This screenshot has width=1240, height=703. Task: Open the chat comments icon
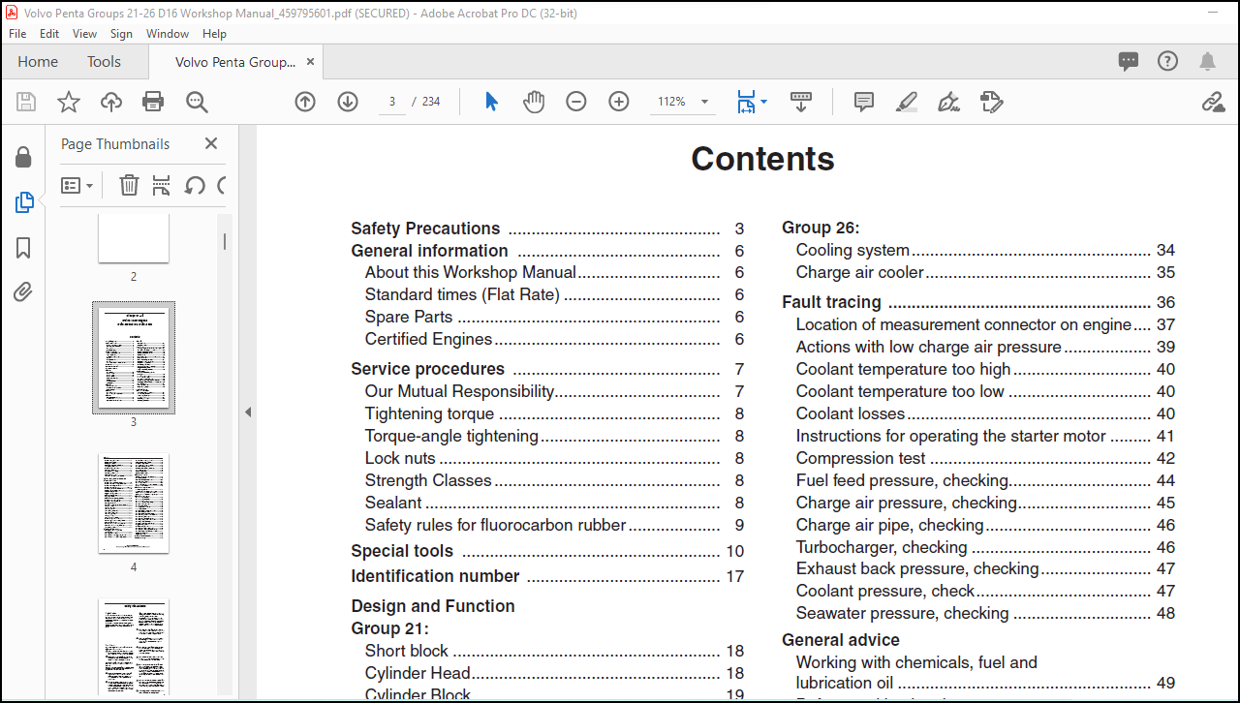(x=1129, y=62)
